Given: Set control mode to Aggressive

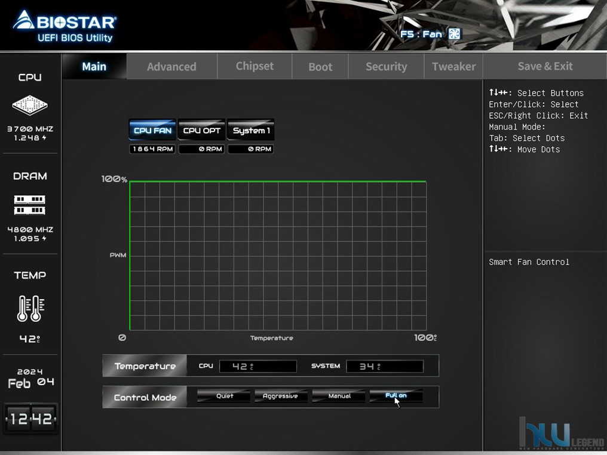Looking at the screenshot, I should coord(281,396).
